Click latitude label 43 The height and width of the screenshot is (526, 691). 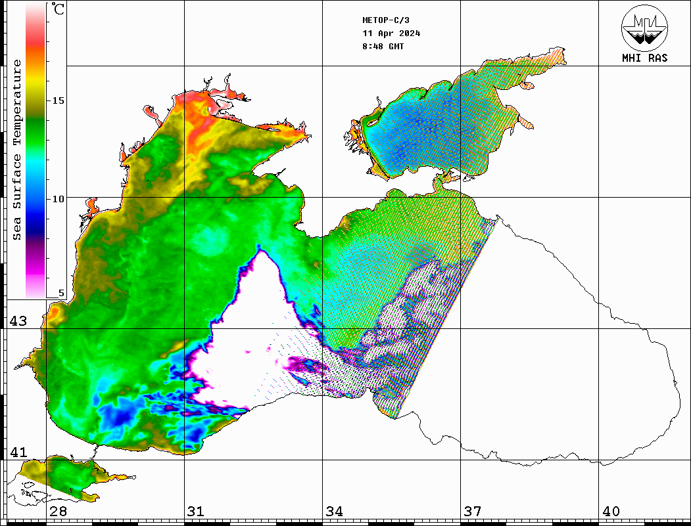pyautogui.click(x=18, y=321)
